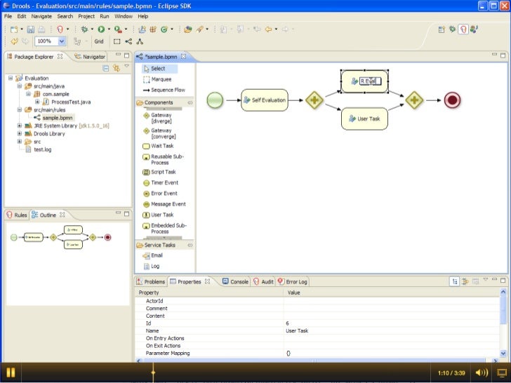The width and height of the screenshot is (511, 383).
Task: Choose the Error Event palette tool
Action: click(x=160, y=194)
